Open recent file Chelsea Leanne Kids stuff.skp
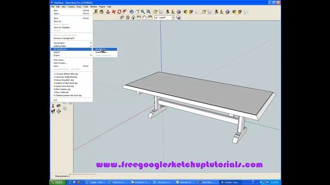Viewport: 330px width, 185px height. tap(72, 96)
